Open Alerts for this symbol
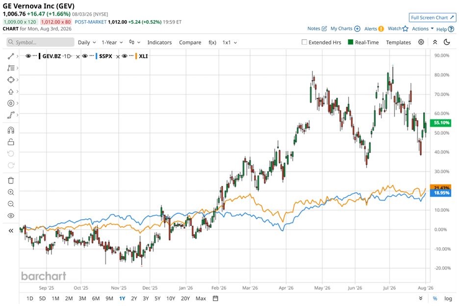Viewport: 459px width, 306px height. click(x=374, y=28)
